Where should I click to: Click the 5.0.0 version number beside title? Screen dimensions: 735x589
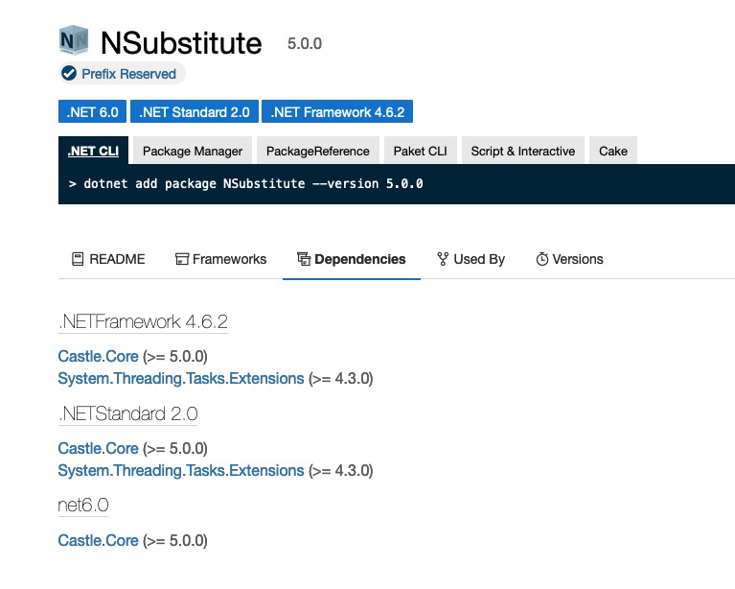pyautogui.click(x=305, y=43)
